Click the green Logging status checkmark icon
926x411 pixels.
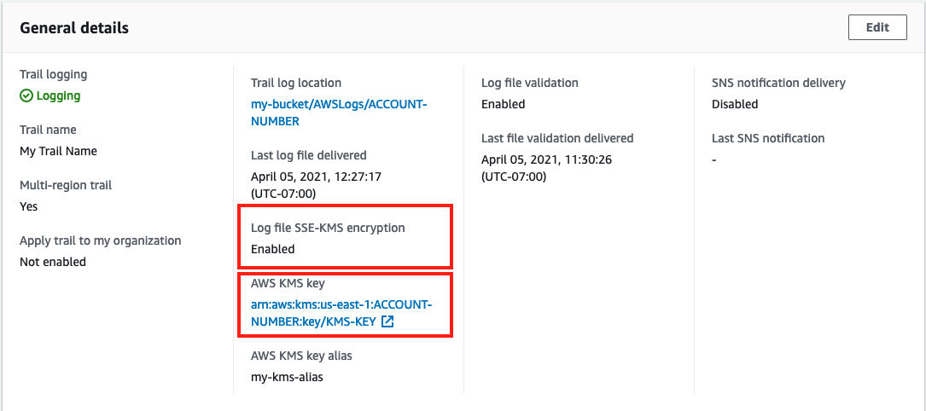(26, 96)
